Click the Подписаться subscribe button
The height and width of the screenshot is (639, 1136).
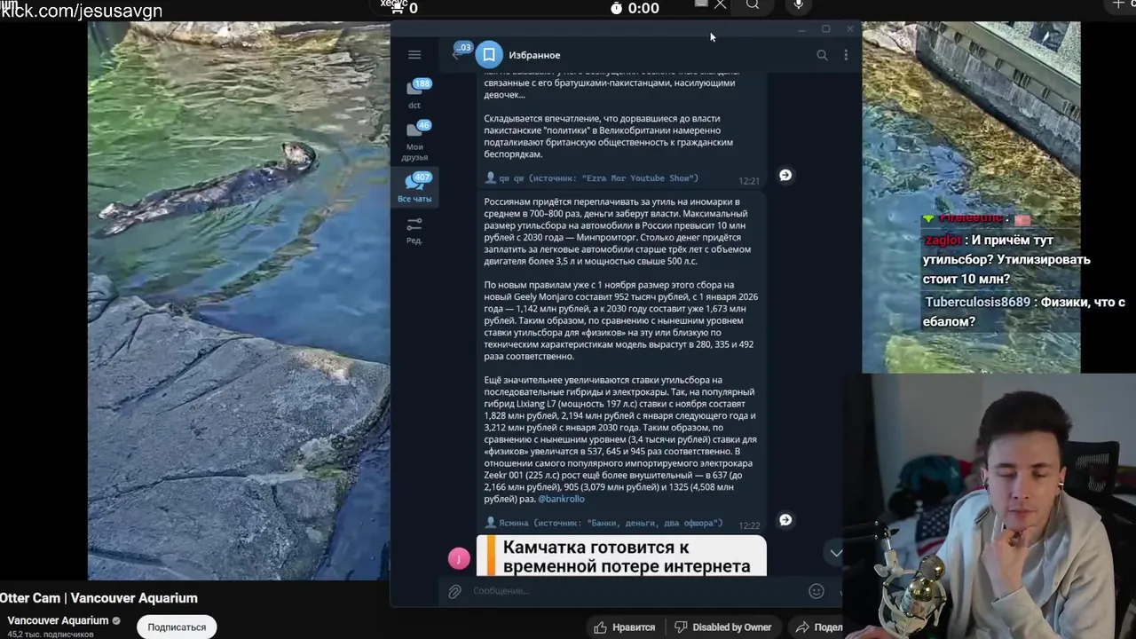[177, 627]
